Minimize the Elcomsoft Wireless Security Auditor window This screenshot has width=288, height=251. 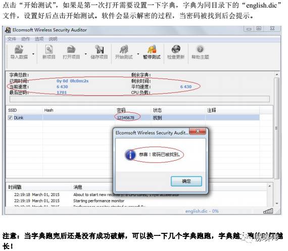pos(249,29)
